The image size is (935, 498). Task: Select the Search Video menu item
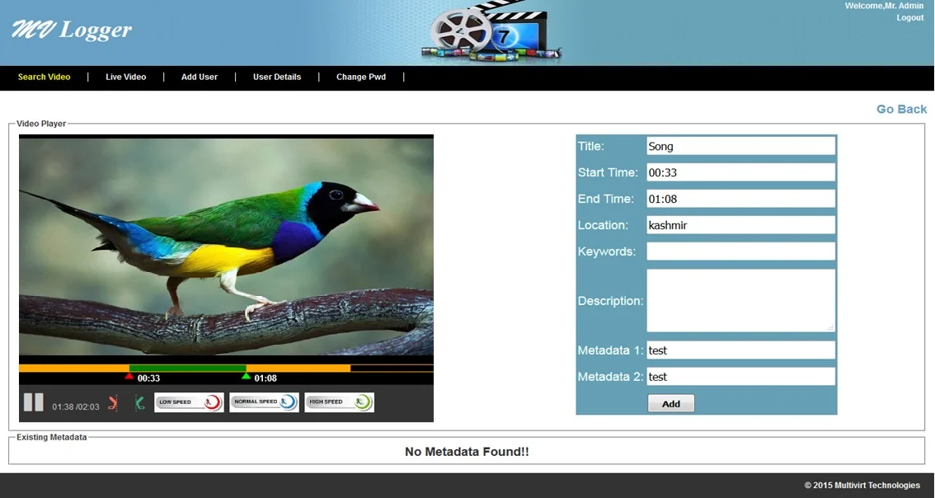tap(44, 77)
